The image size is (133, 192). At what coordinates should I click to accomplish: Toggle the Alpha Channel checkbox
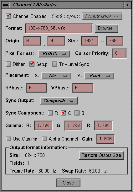[x=44, y=139]
